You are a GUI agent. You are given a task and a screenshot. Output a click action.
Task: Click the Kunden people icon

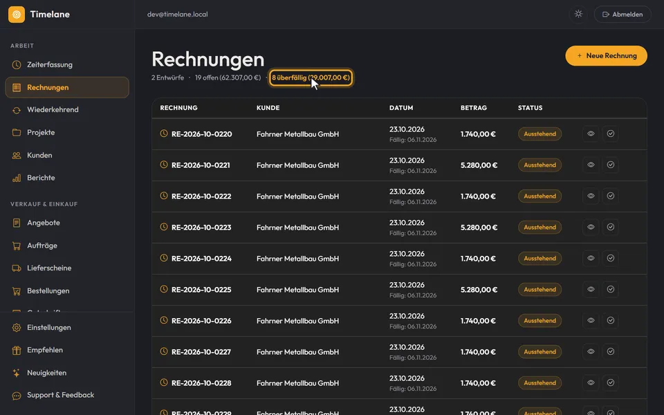click(x=17, y=156)
